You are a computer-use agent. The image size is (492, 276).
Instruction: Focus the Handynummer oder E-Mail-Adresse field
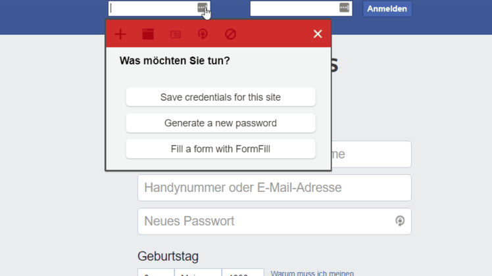click(x=274, y=187)
